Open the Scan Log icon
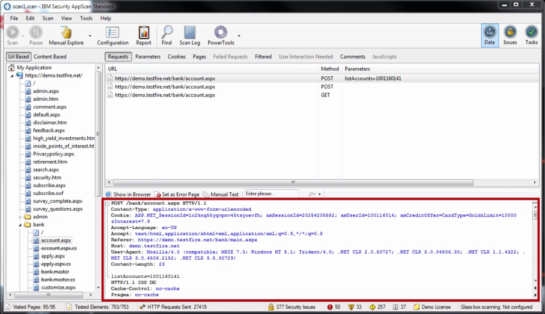545x314 pixels. tap(189, 35)
